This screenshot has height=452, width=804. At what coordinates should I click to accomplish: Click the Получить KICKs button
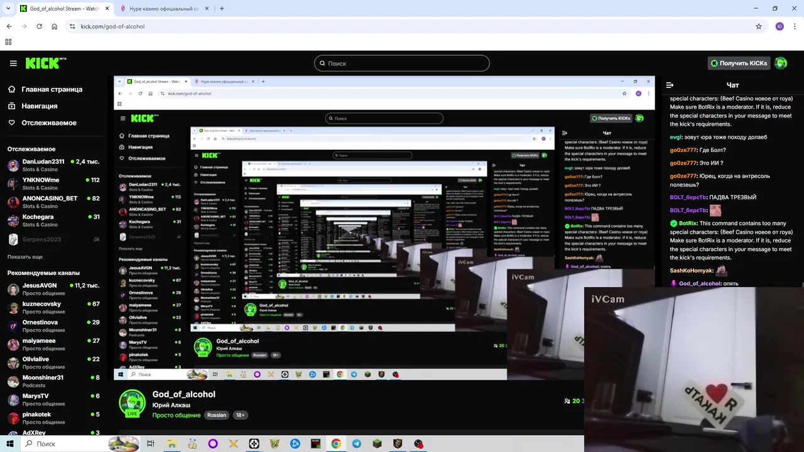[x=739, y=63]
